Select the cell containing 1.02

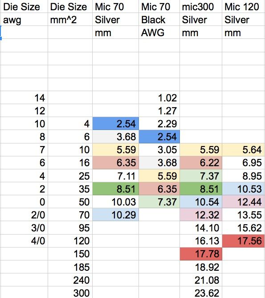coord(159,98)
